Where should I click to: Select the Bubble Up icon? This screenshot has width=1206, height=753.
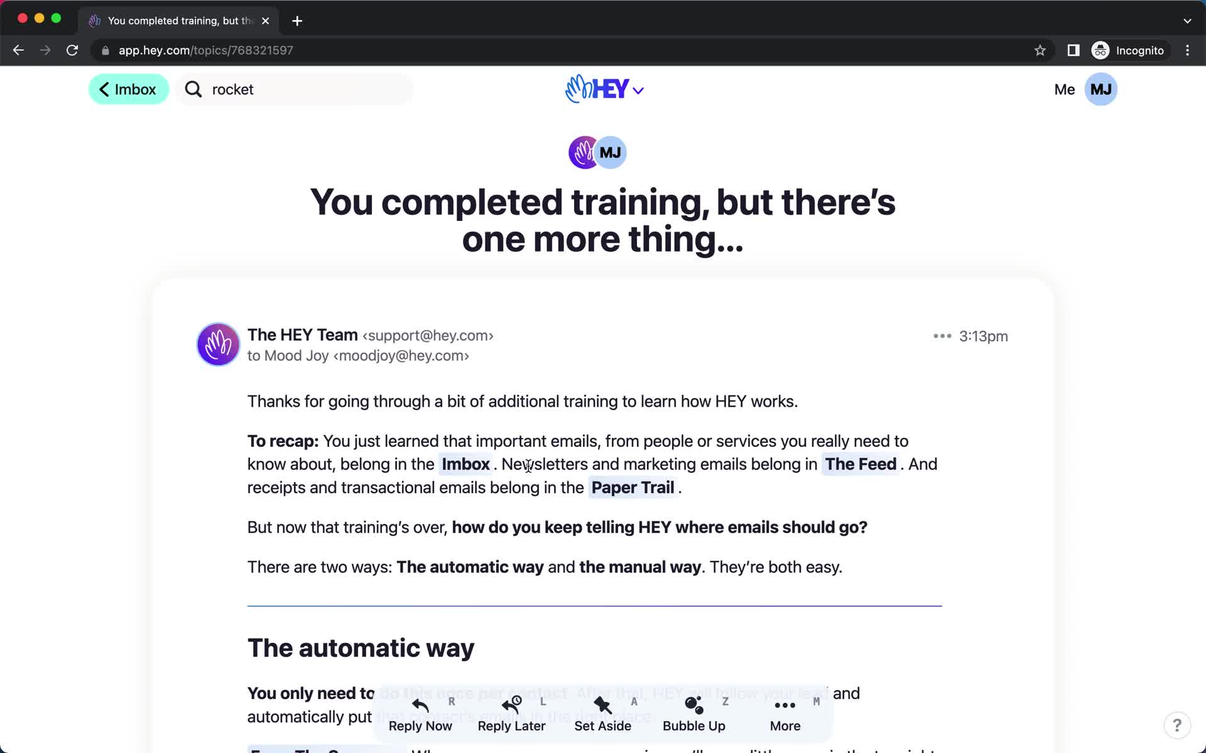tap(693, 705)
